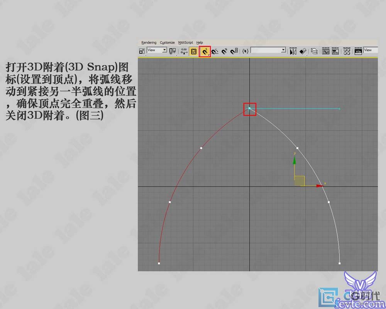Select the white arc's bottom end vertex

point(339,263)
